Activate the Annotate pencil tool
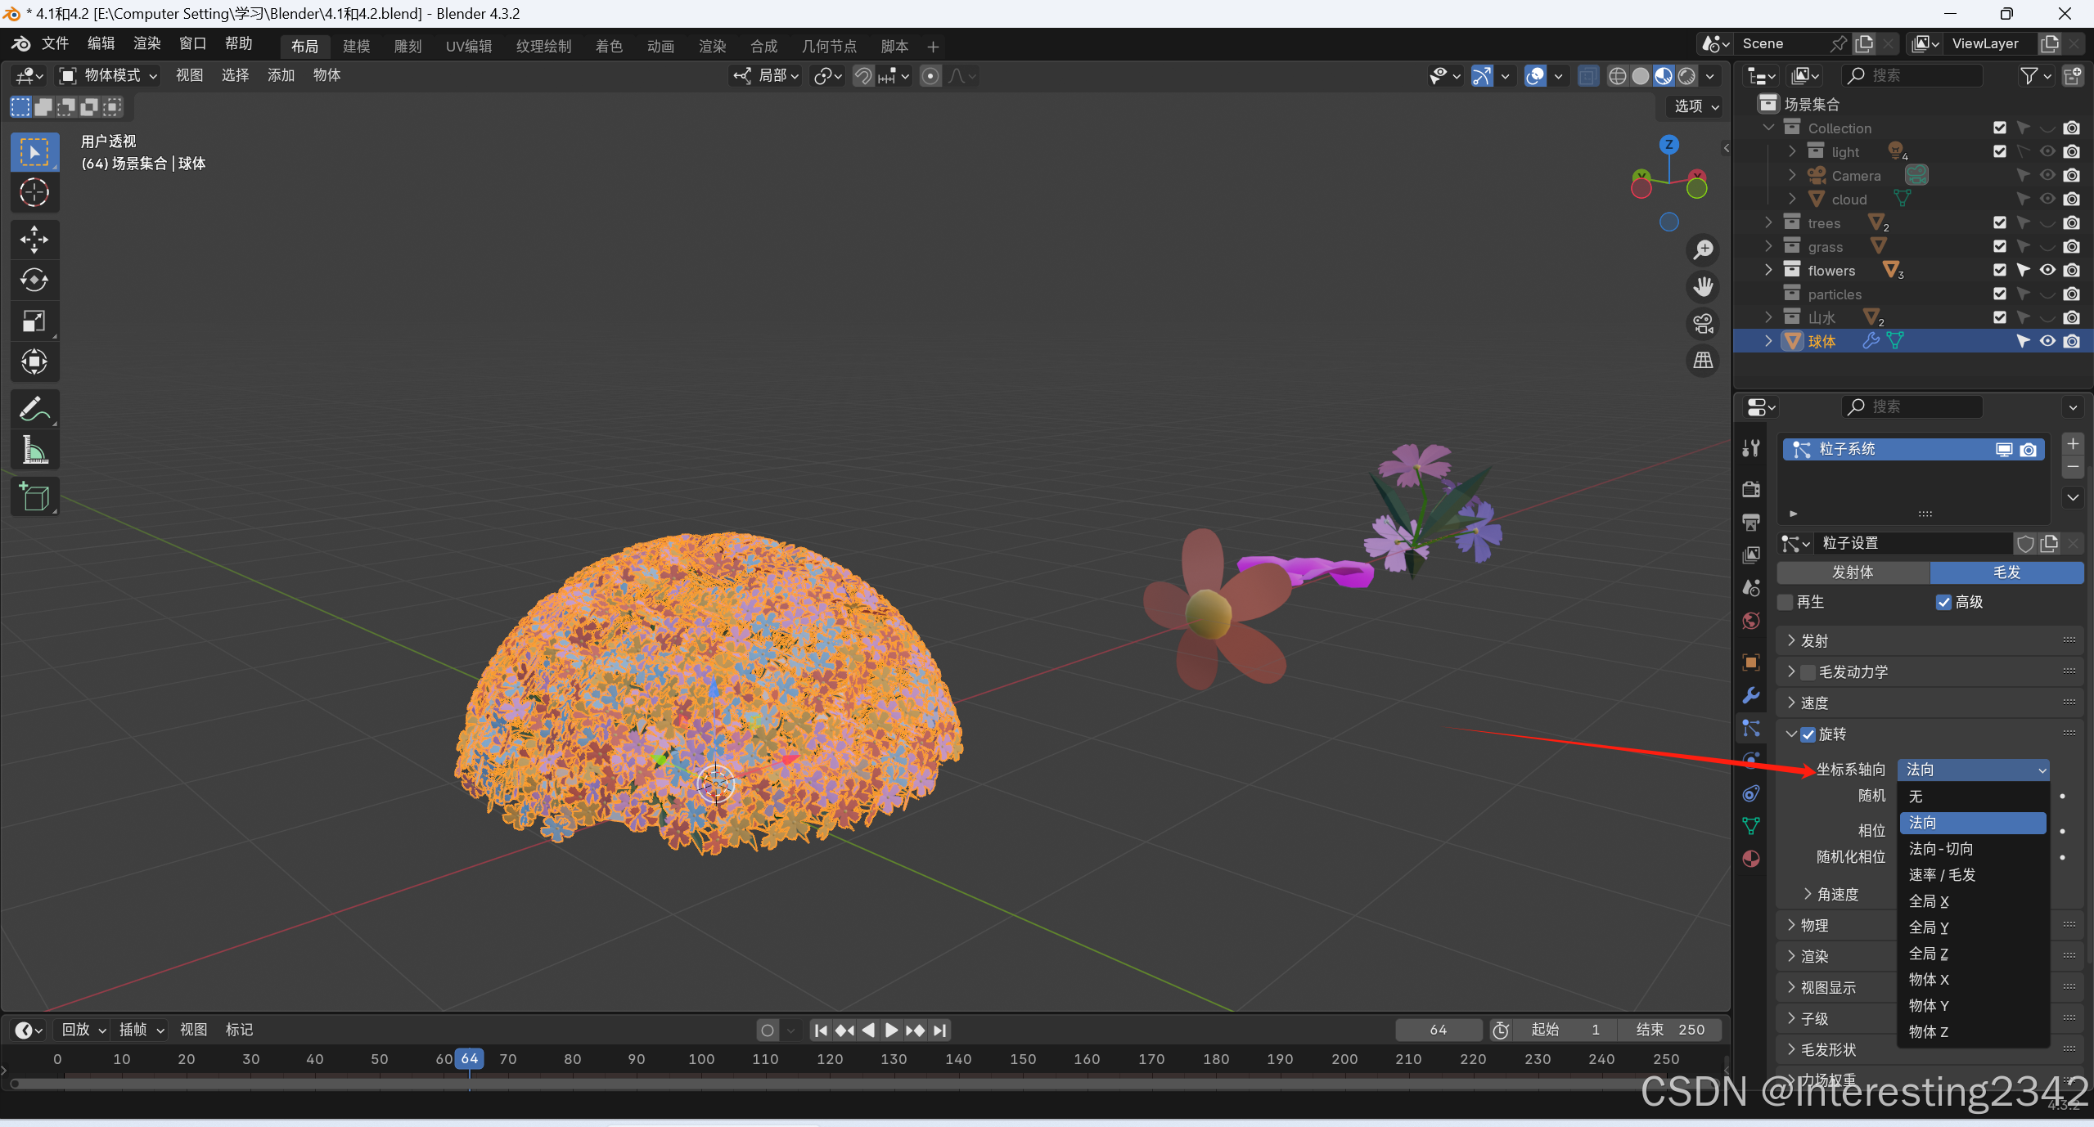The image size is (2094, 1127). click(x=34, y=409)
